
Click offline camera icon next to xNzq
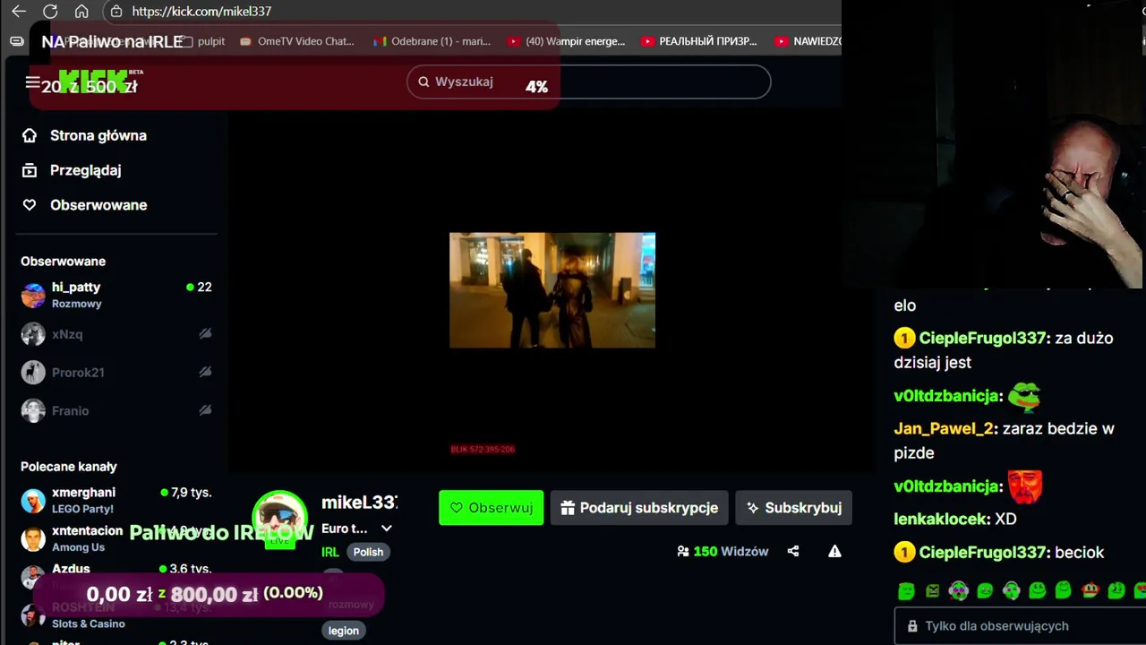[x=205, y=334]
